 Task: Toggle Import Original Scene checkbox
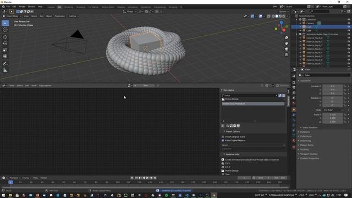223,137
